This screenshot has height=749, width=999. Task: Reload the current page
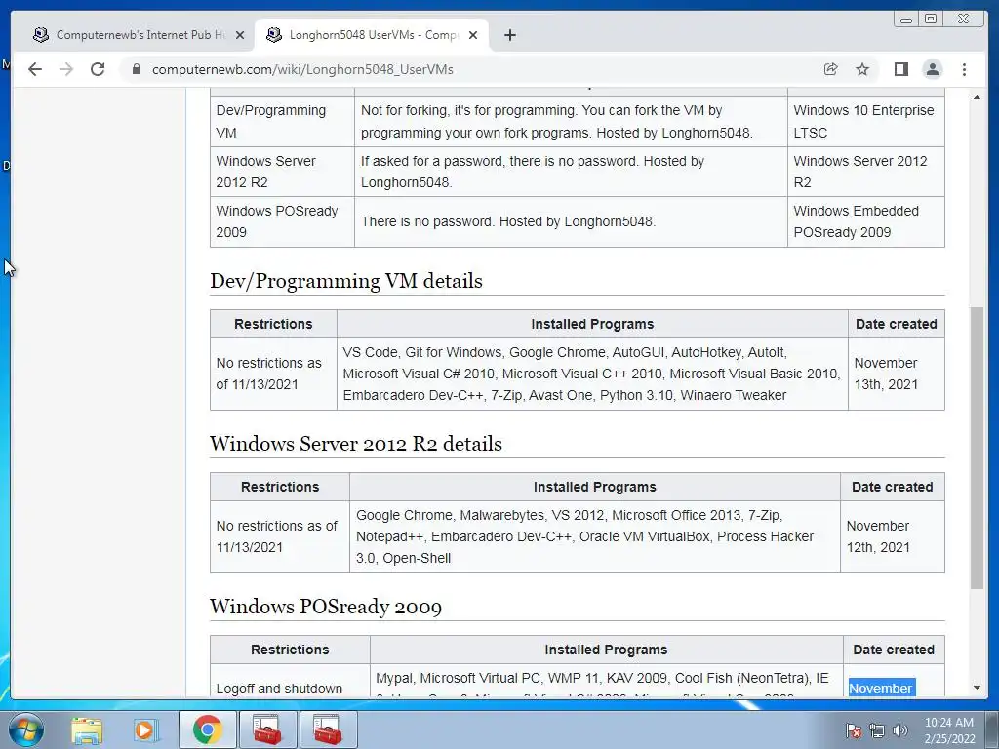98,69
